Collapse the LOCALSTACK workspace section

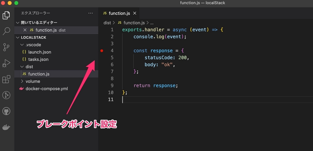pos(18,37)
